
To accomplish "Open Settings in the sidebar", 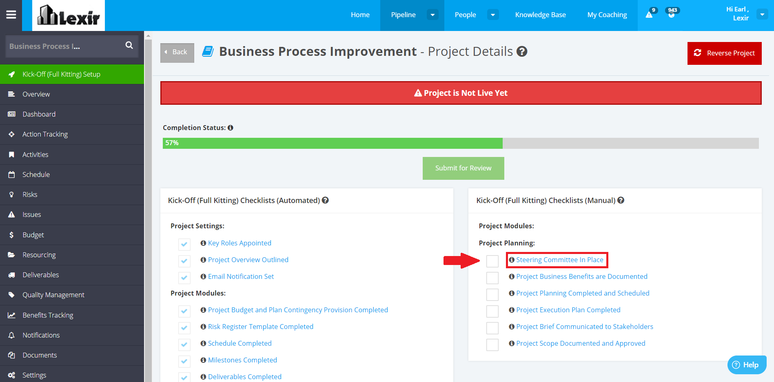I will [72, 375].
